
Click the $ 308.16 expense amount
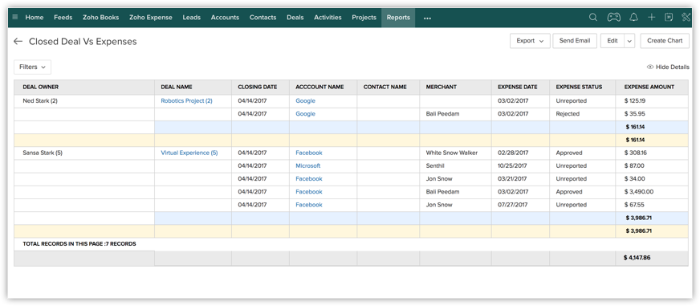(x=635, y=153)
